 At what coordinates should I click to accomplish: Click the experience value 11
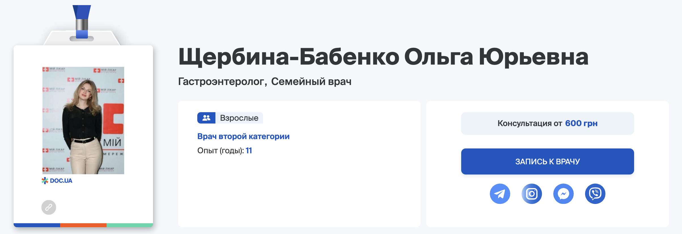pyautogui.click(x=249, y=151)
